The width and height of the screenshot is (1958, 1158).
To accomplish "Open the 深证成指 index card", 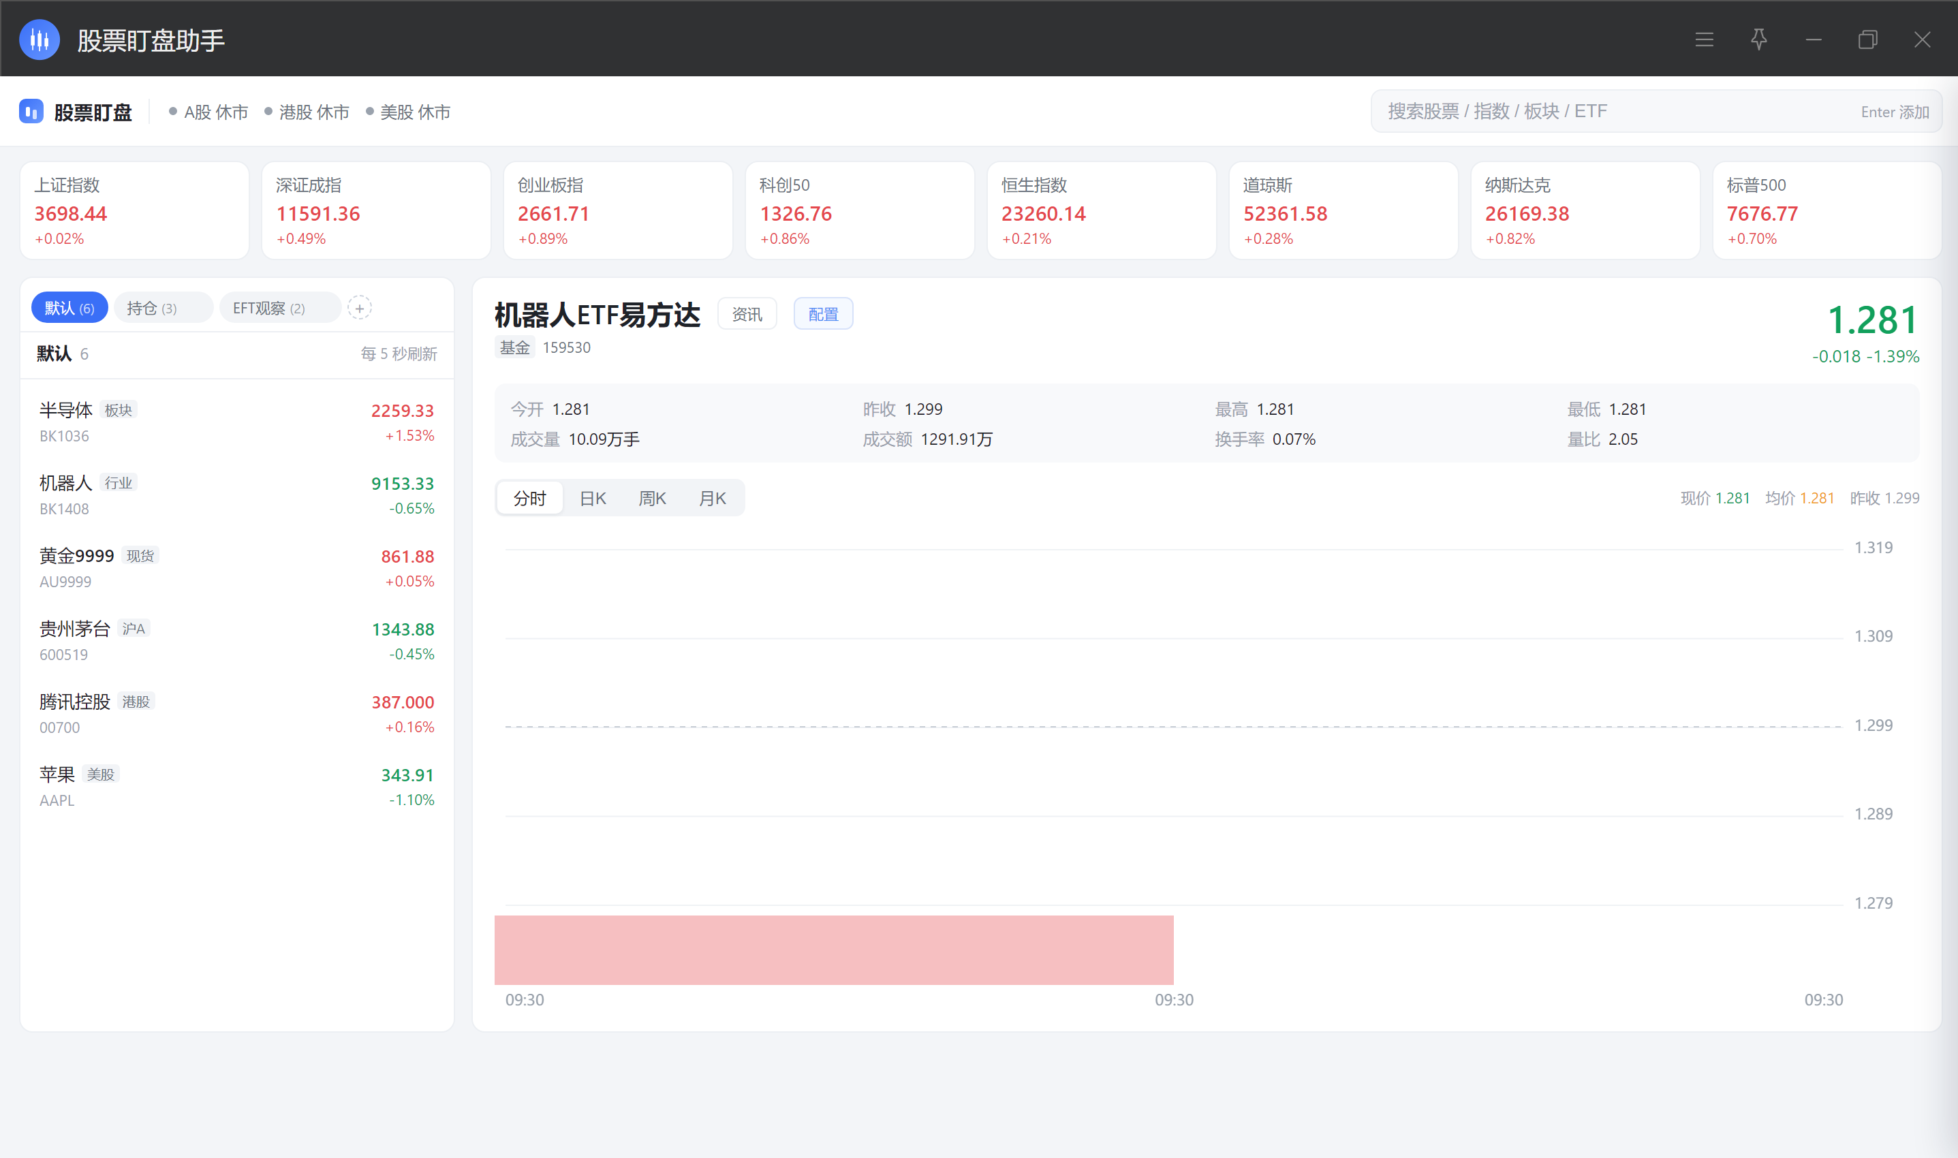I will [x=376, y=210].
